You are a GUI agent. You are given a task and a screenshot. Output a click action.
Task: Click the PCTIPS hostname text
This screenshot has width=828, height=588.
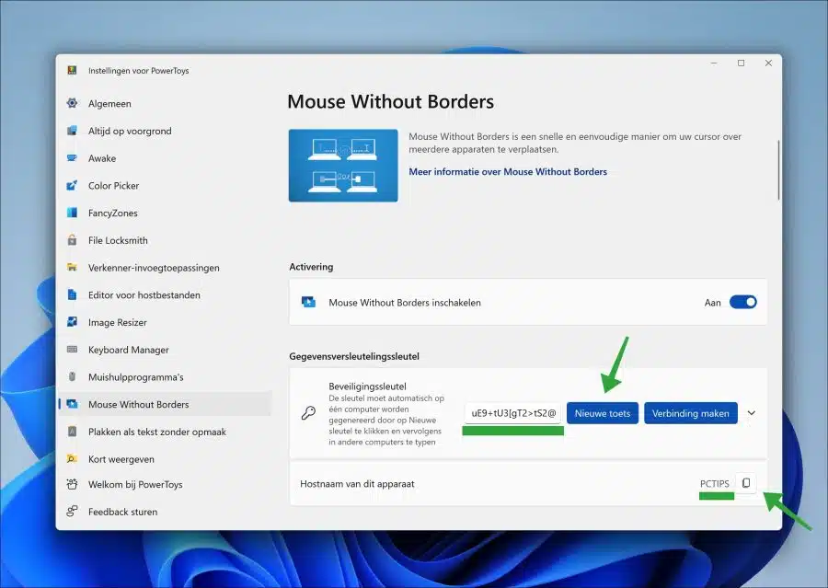pos(715,483)
